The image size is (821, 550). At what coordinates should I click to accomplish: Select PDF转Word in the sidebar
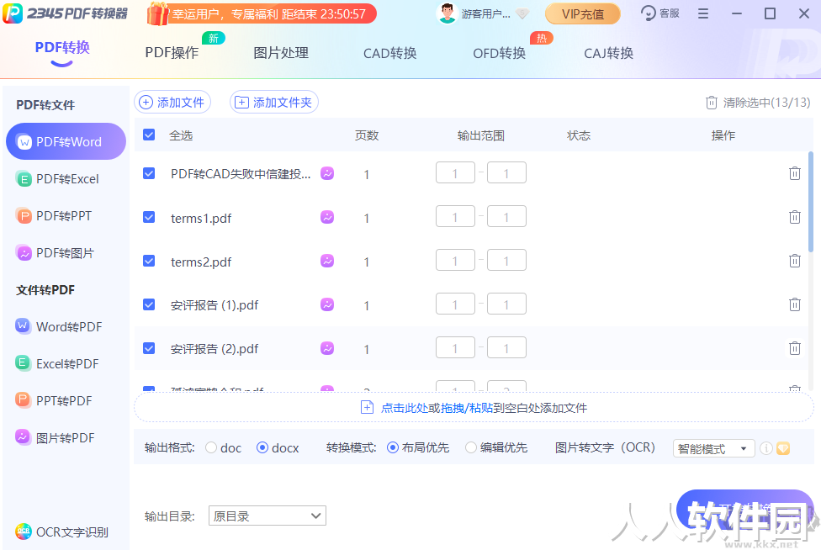[66, 141]
